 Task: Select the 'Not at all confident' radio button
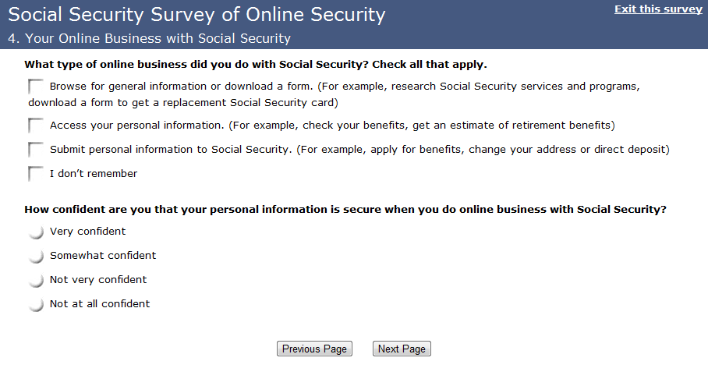(36, 304)
